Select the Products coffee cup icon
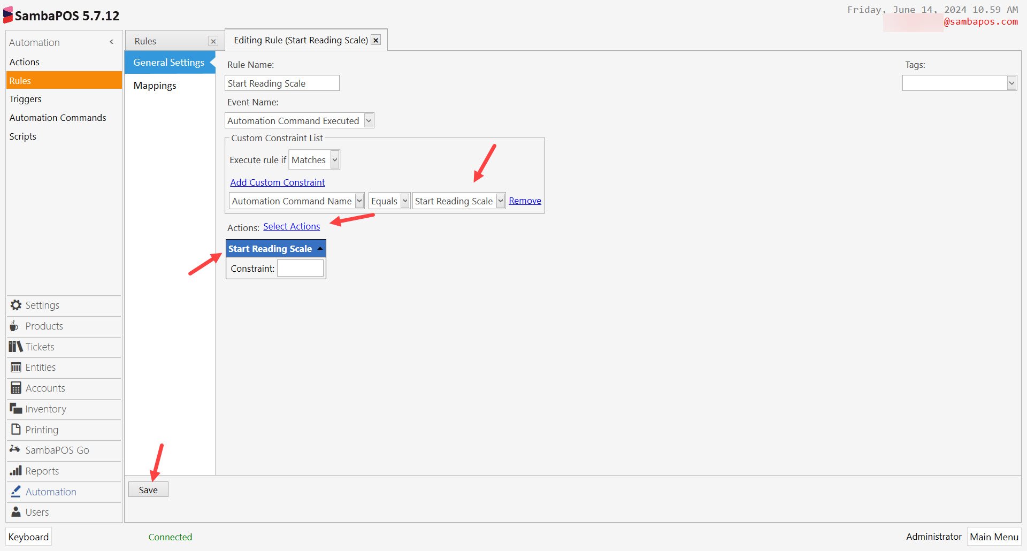Image resolution: width=1027 pixels, height=551 pixels. tap(14, 325)
